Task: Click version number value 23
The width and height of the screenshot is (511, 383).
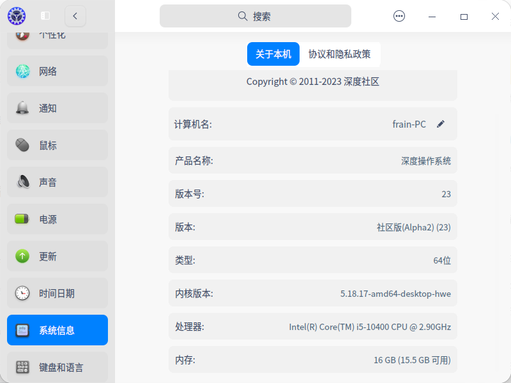Action: click(x=446, y=194)
